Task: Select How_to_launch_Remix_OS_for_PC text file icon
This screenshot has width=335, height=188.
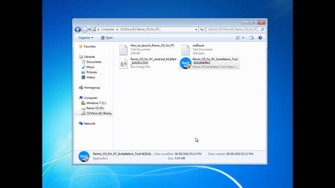Action: pos(124,50)
